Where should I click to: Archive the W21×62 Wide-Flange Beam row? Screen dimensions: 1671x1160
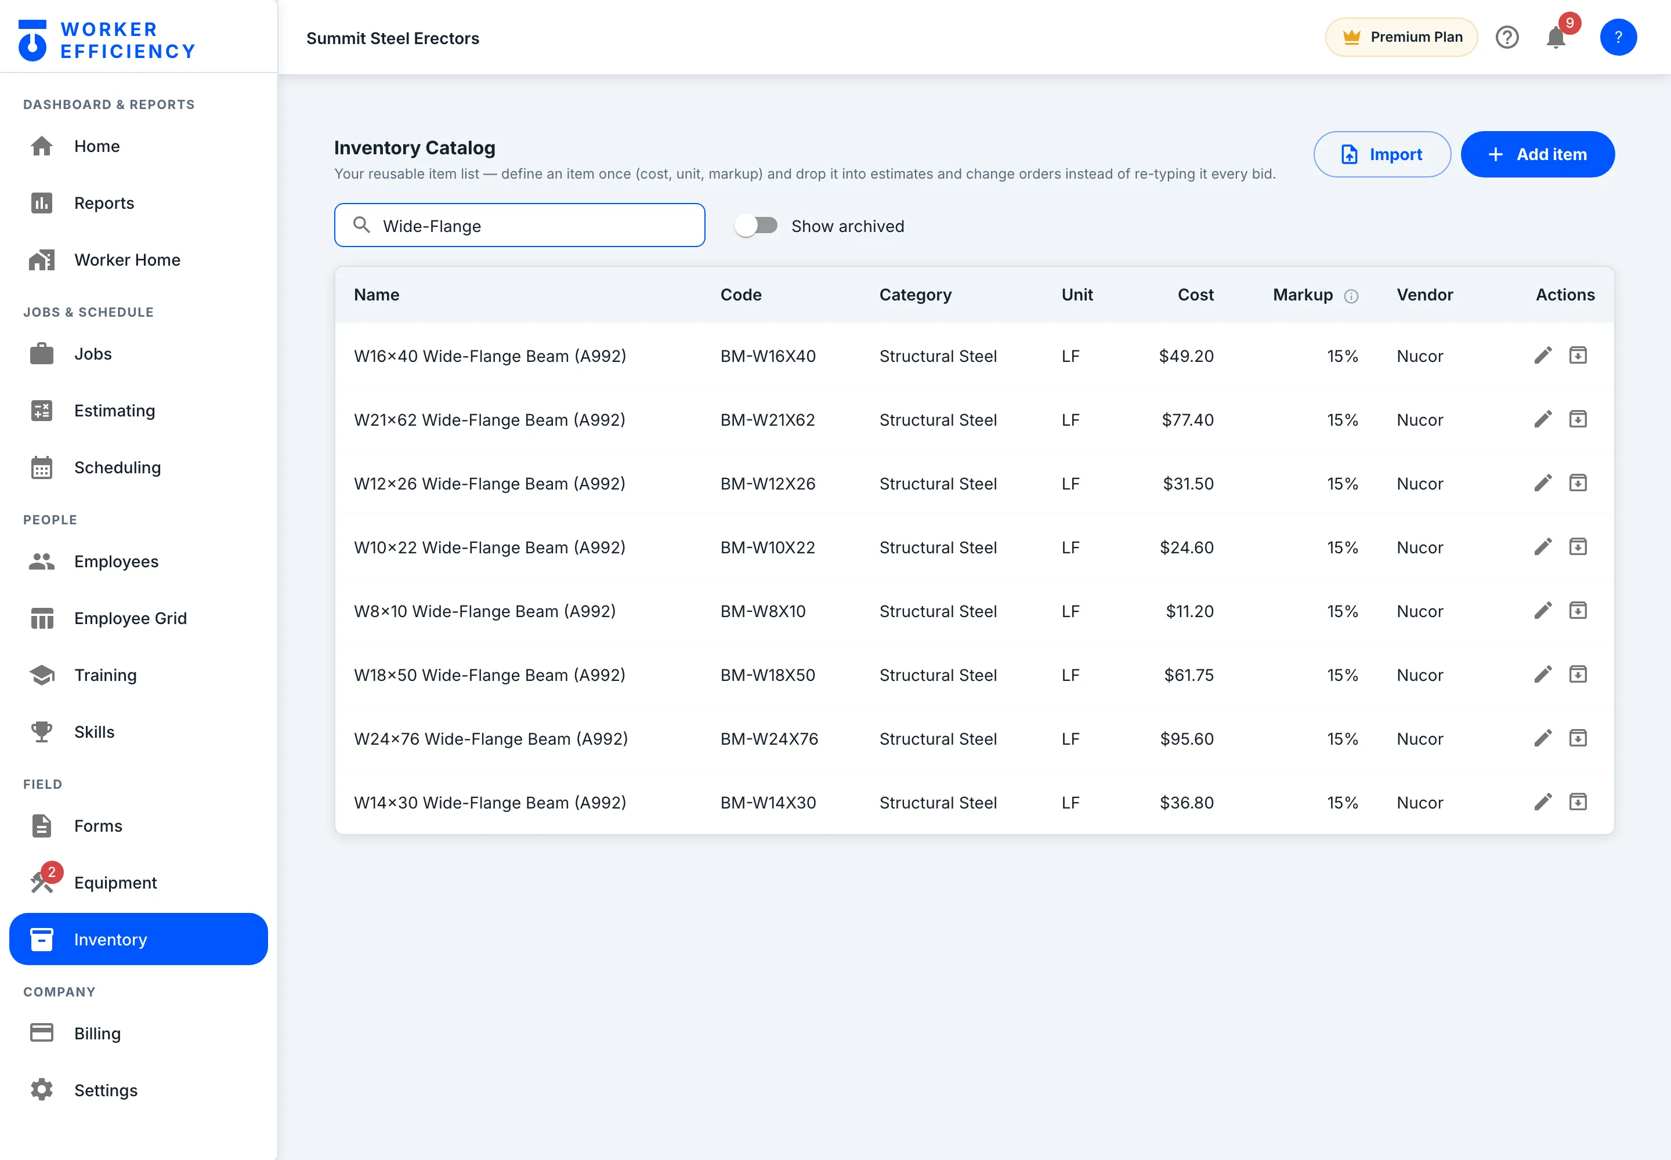[x=1578, y=419]
